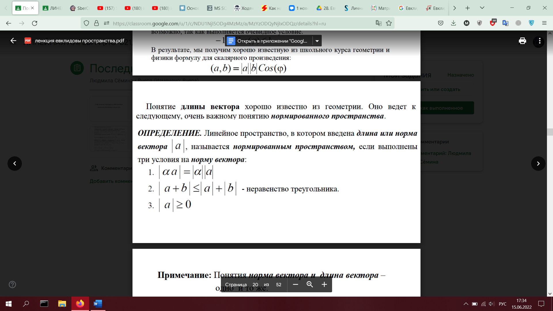Open the Google Translate extension icon

pos(505,23)
